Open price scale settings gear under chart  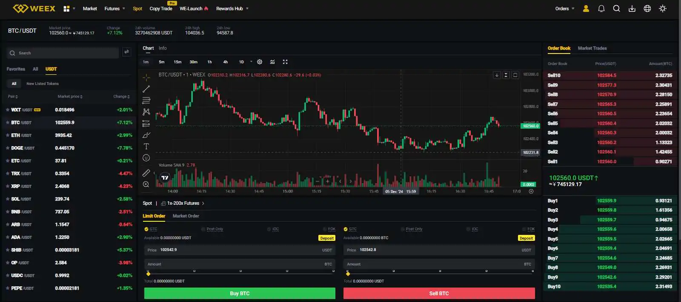tap(531, 192)
